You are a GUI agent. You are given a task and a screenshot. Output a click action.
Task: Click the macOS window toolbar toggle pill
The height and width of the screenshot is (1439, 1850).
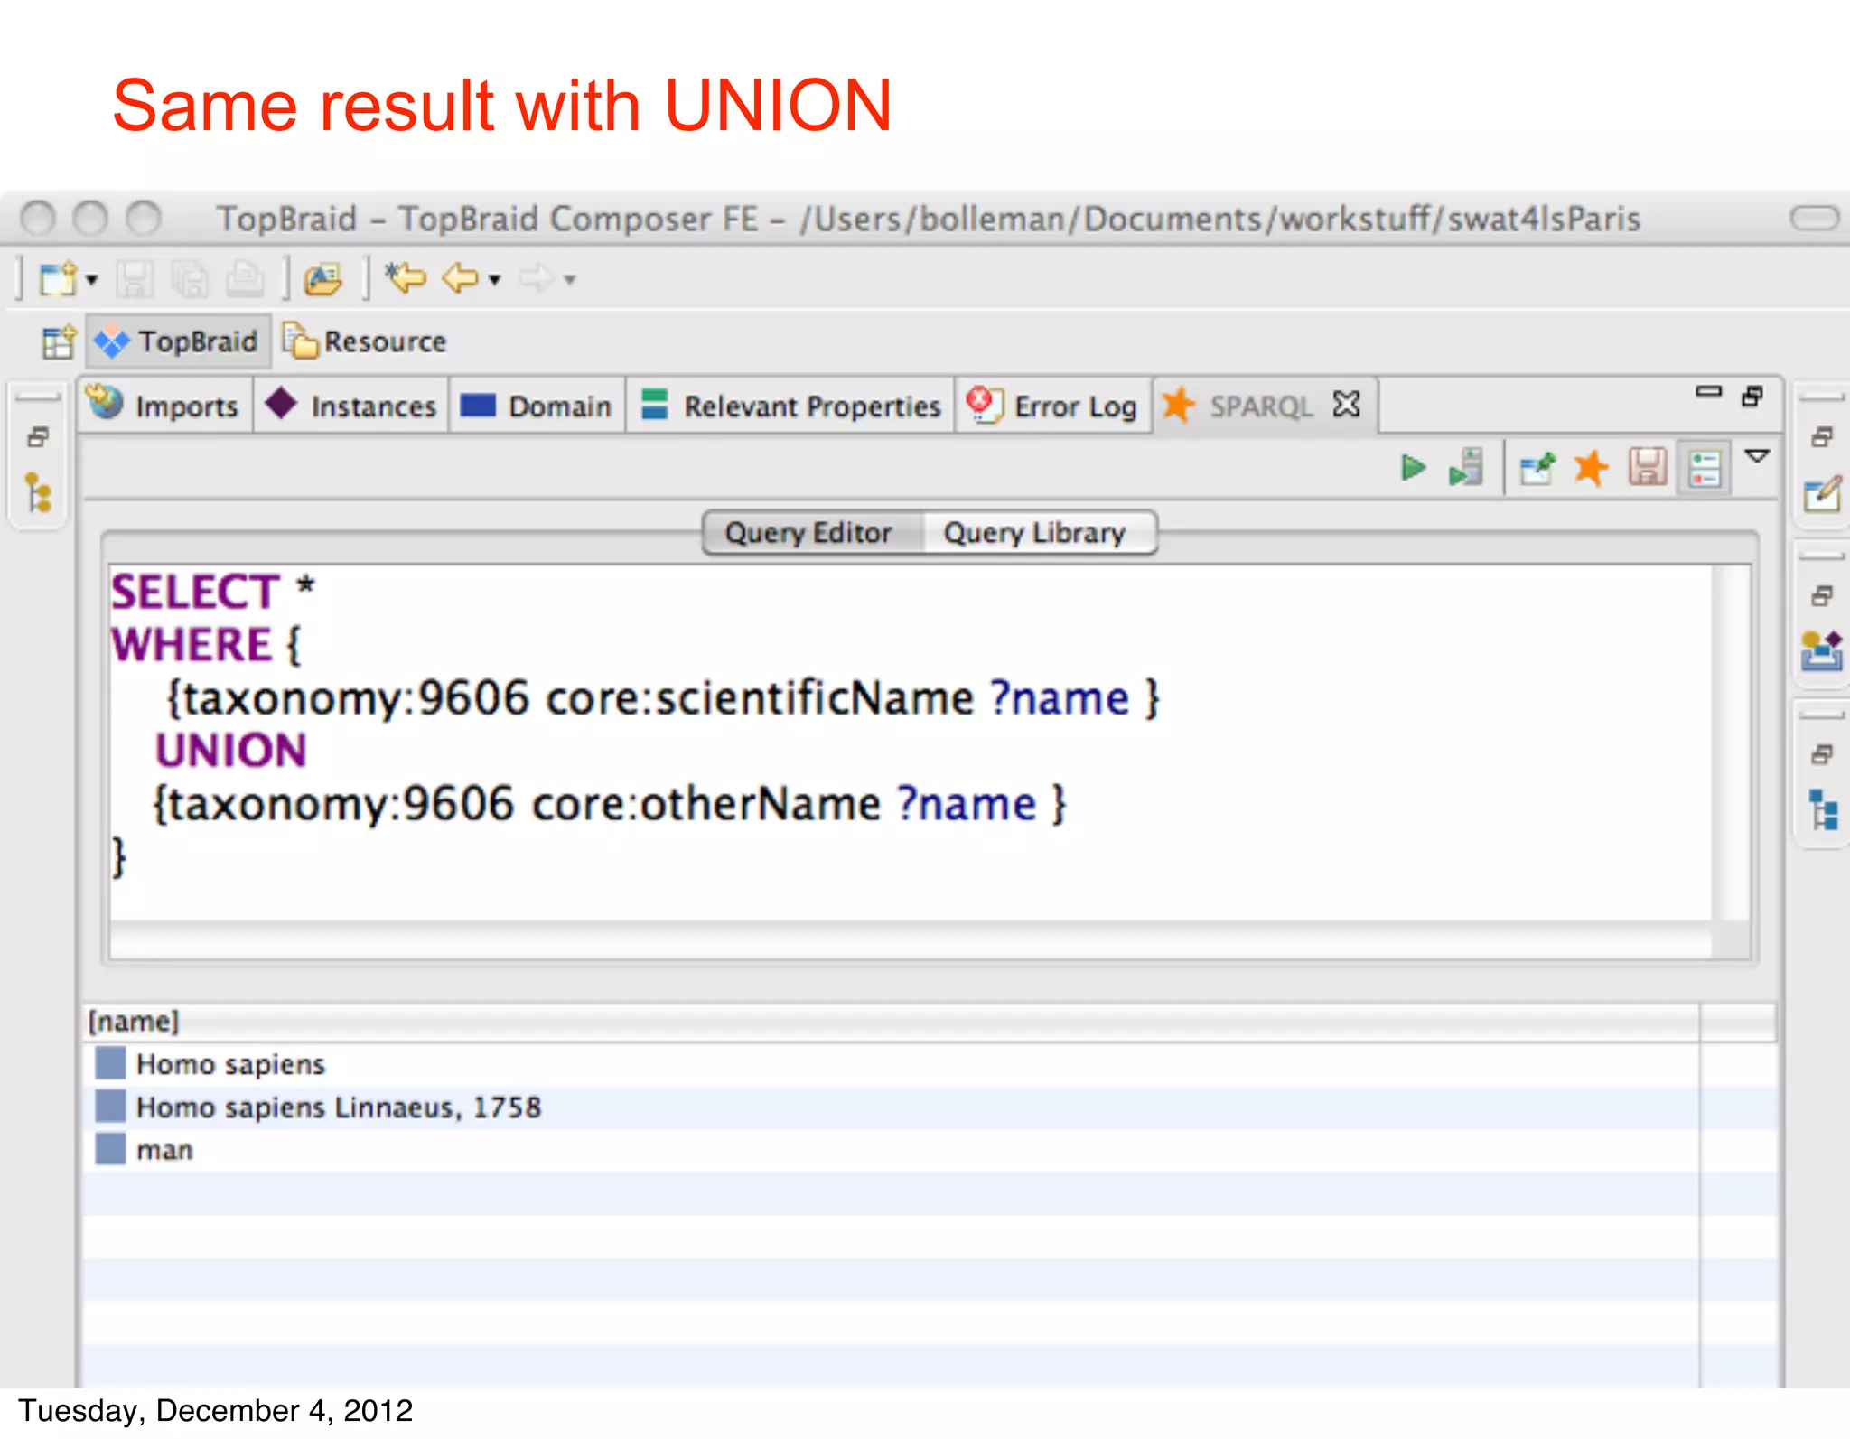click(x=1815, y=218)
